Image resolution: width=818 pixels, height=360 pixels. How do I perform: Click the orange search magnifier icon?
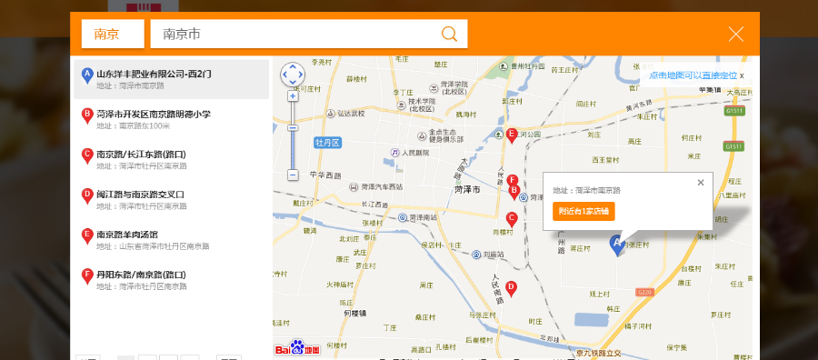[x=449, y=34]
